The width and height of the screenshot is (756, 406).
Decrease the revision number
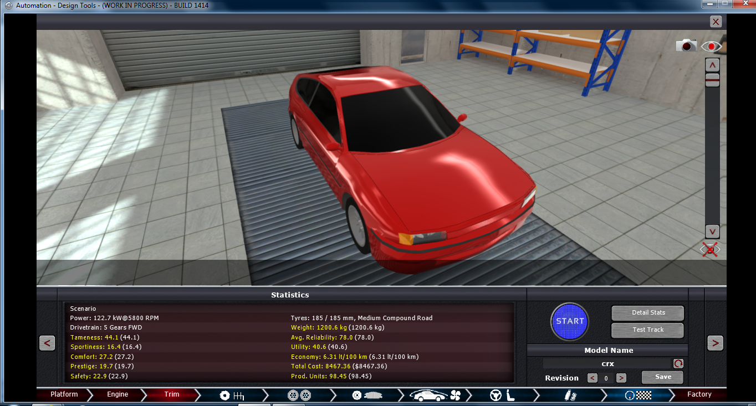click(592, 378)
